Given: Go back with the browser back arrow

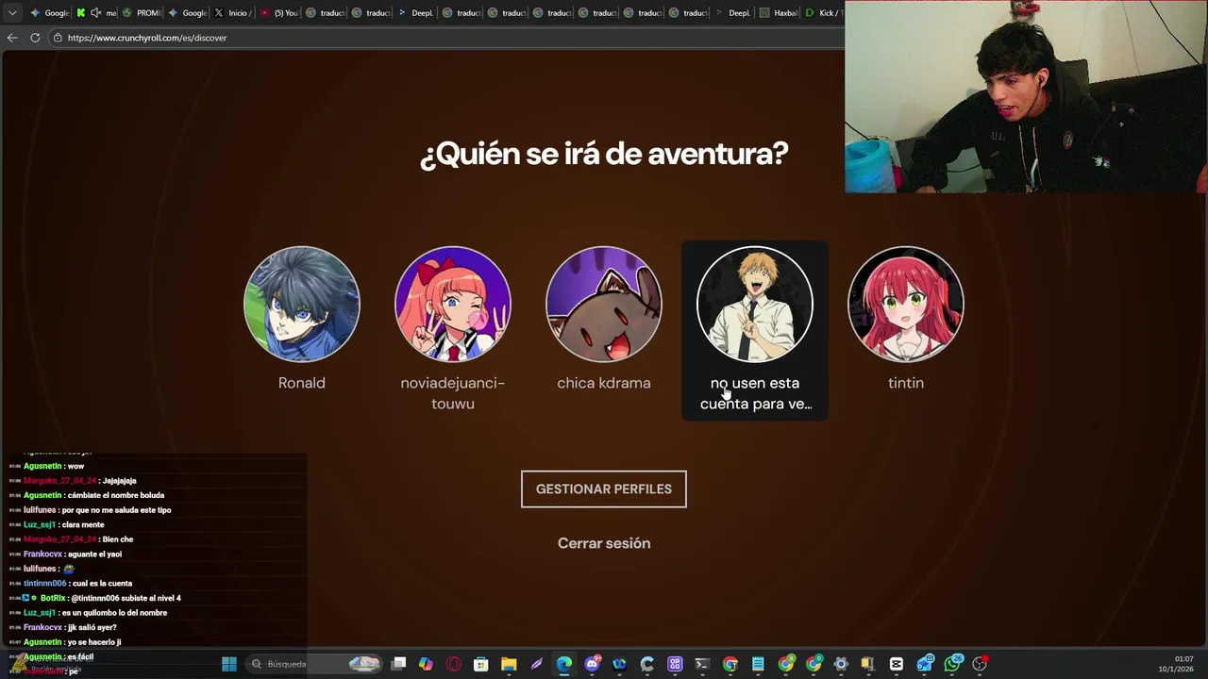Looking at the screenshot, I should [x=12, y=38].
